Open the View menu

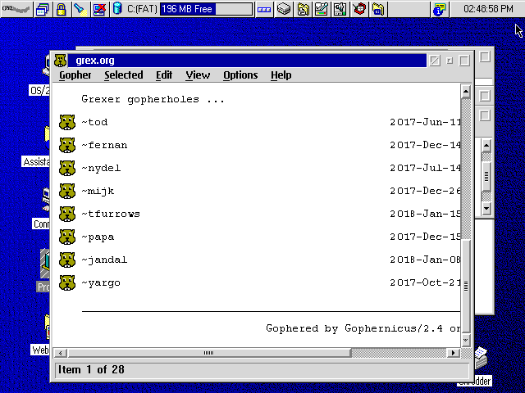click(198, 75)
